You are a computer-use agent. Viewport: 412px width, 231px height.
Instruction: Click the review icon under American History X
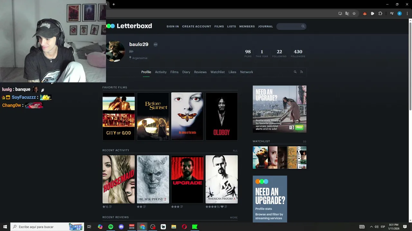(x=226, y=207)
